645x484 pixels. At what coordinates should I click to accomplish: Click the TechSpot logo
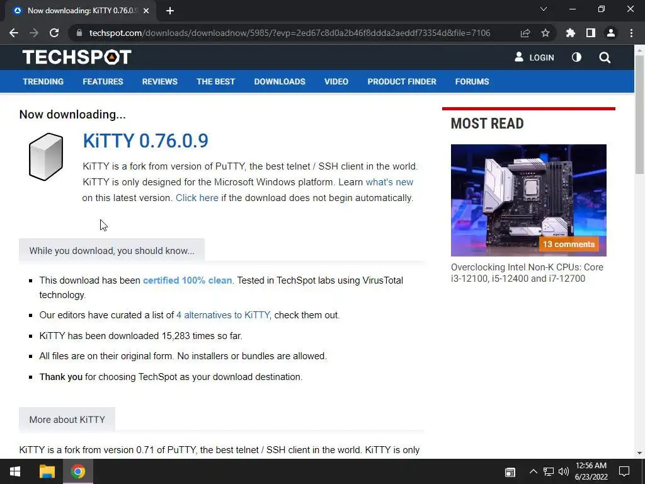(77, 57)
